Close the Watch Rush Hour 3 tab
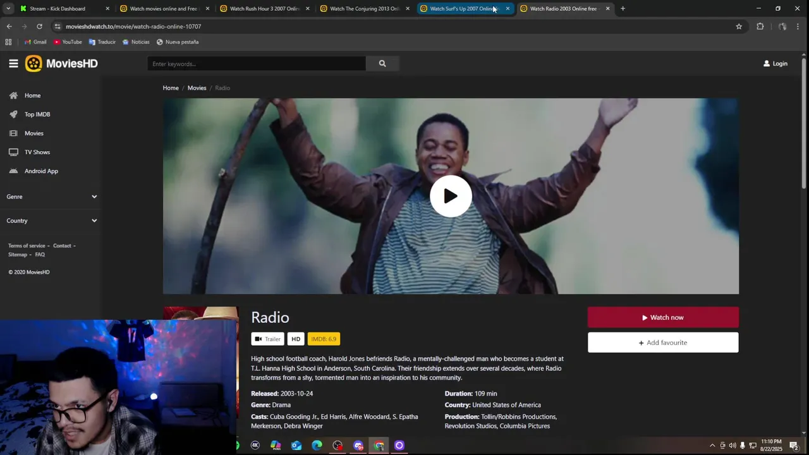Screen dimensions: 809x455 coord(308,9)
